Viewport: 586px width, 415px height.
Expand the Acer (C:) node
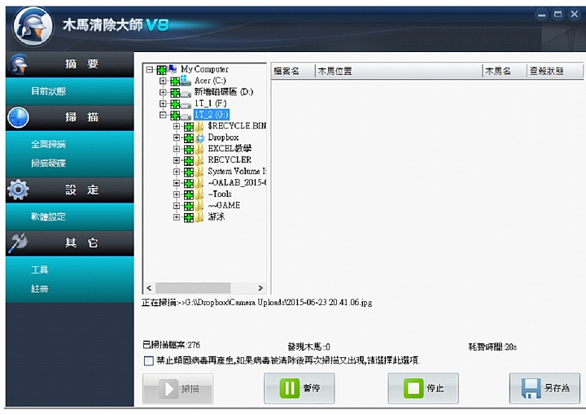coord(163,81)
